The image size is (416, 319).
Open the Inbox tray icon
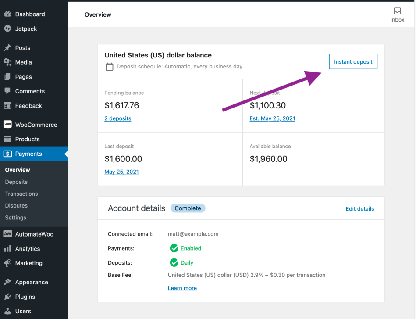pyautogui.click(x=397, y=11)
